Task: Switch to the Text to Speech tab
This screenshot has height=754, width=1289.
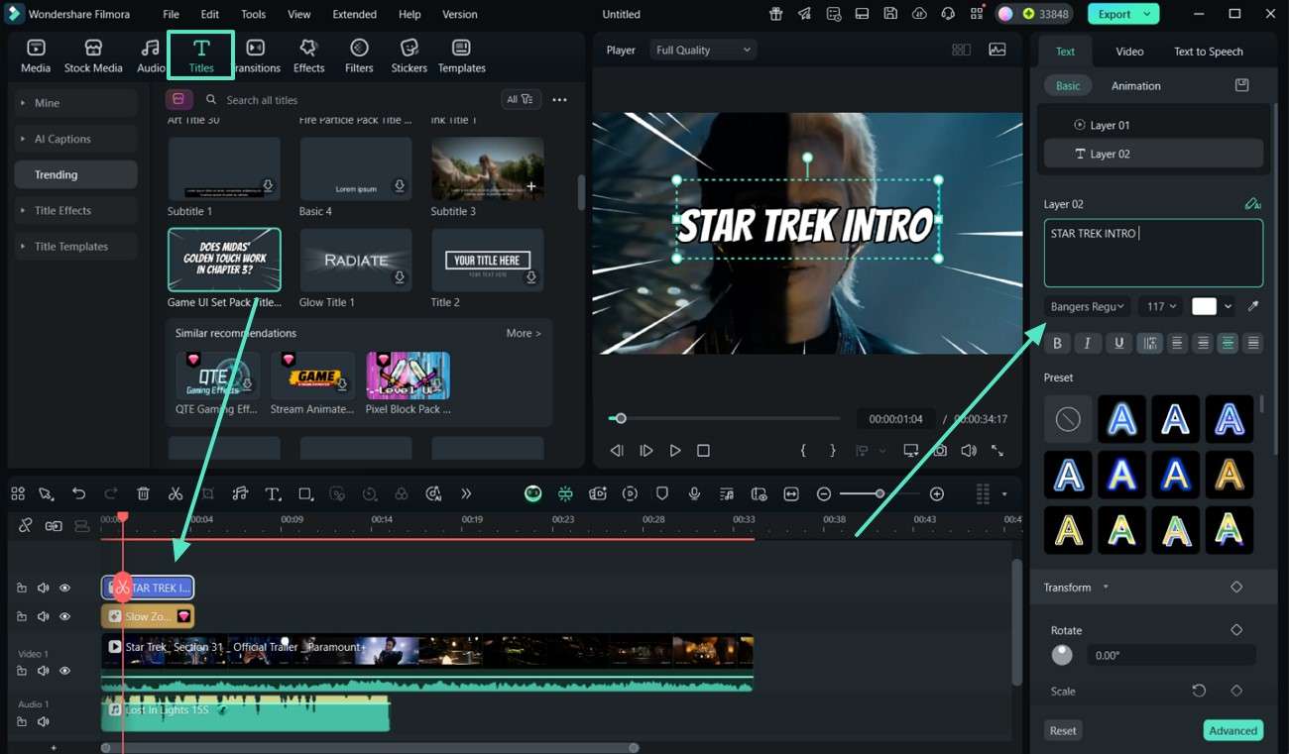Action: [1208, 52]
